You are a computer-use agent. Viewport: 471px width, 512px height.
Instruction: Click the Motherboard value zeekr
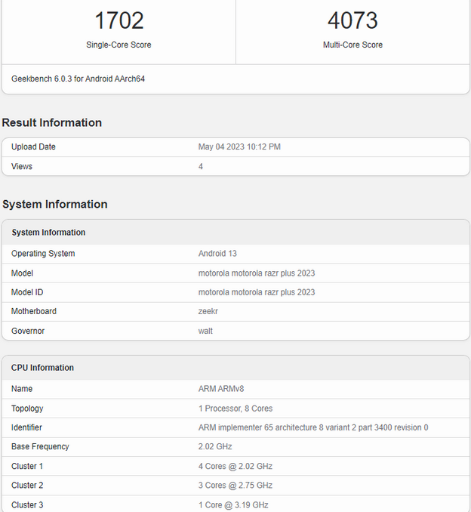tap(208, 311)
